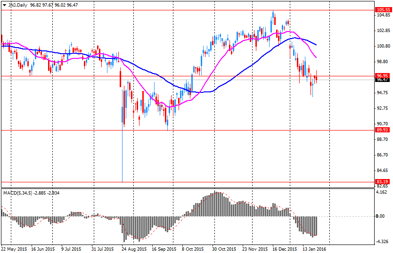The width and height of the screenshot is (393, 253).
Task: Click the MACD scale value 4.162
Action: (x=382, y=192)
